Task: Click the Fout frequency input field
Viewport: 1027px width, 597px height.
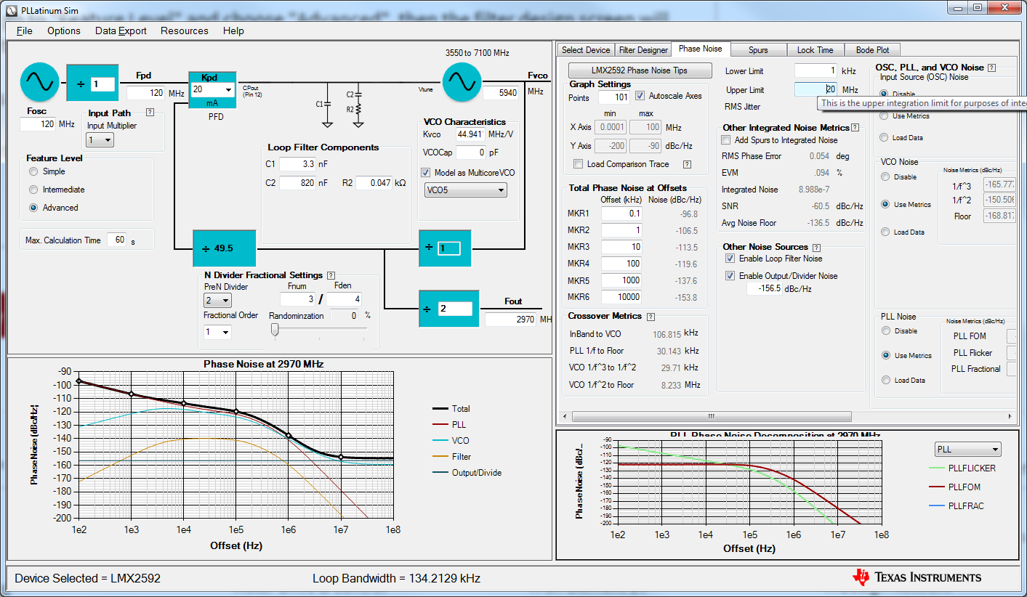Action: 511,320
